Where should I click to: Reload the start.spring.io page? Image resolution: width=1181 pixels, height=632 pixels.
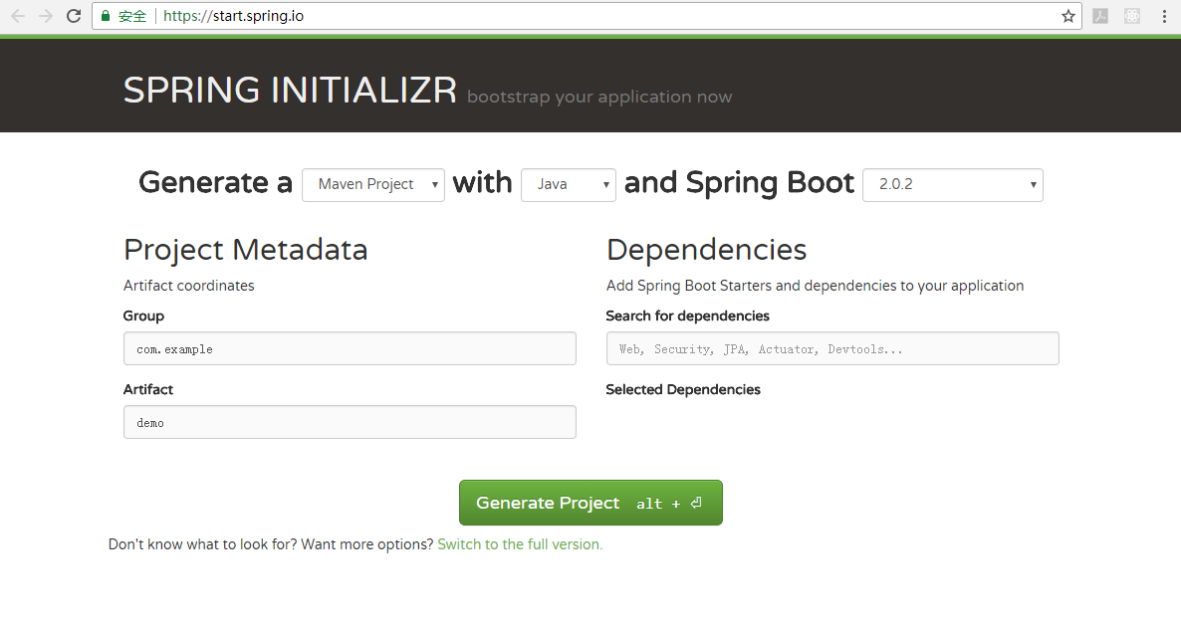tap(72, 16)
